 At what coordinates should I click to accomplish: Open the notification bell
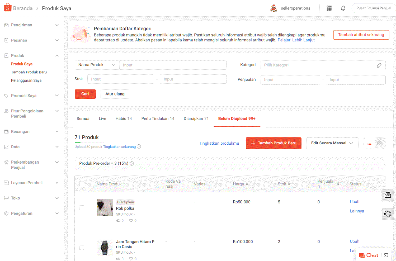coord(343,8)
